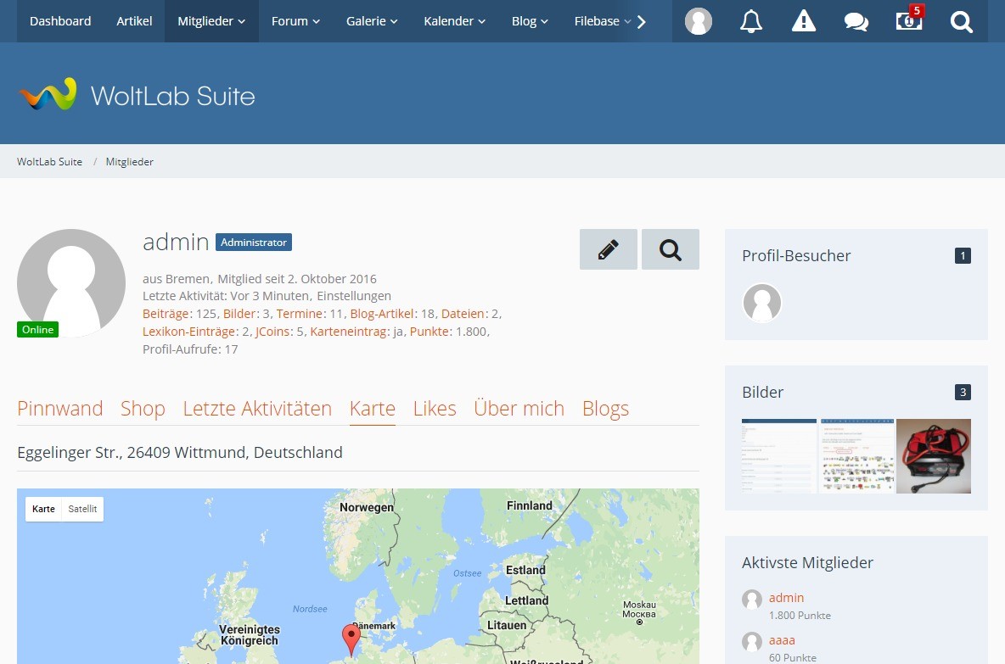Open notifications bell icon

tap(750, 21)
